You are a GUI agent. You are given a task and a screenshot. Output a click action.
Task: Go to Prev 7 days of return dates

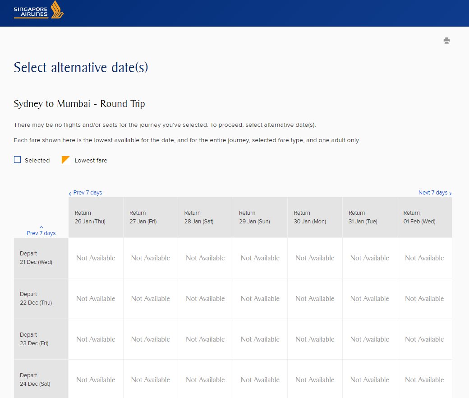(x=86, y=193)
